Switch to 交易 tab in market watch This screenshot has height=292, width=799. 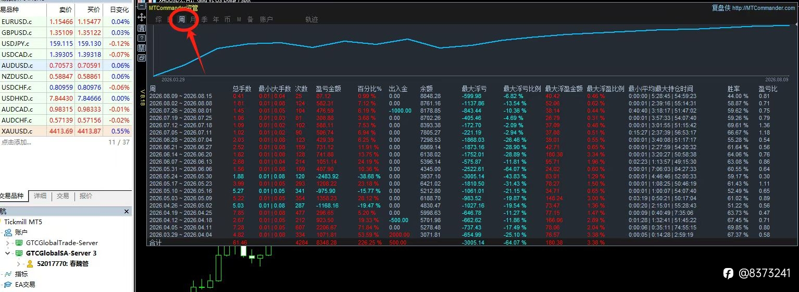63,196
